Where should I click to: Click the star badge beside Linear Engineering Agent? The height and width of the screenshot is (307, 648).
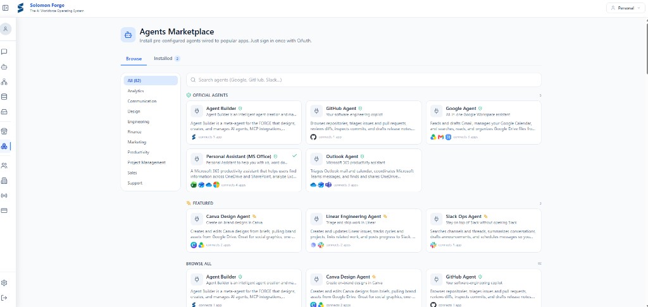pyautogui.click(x=385, y=216)
